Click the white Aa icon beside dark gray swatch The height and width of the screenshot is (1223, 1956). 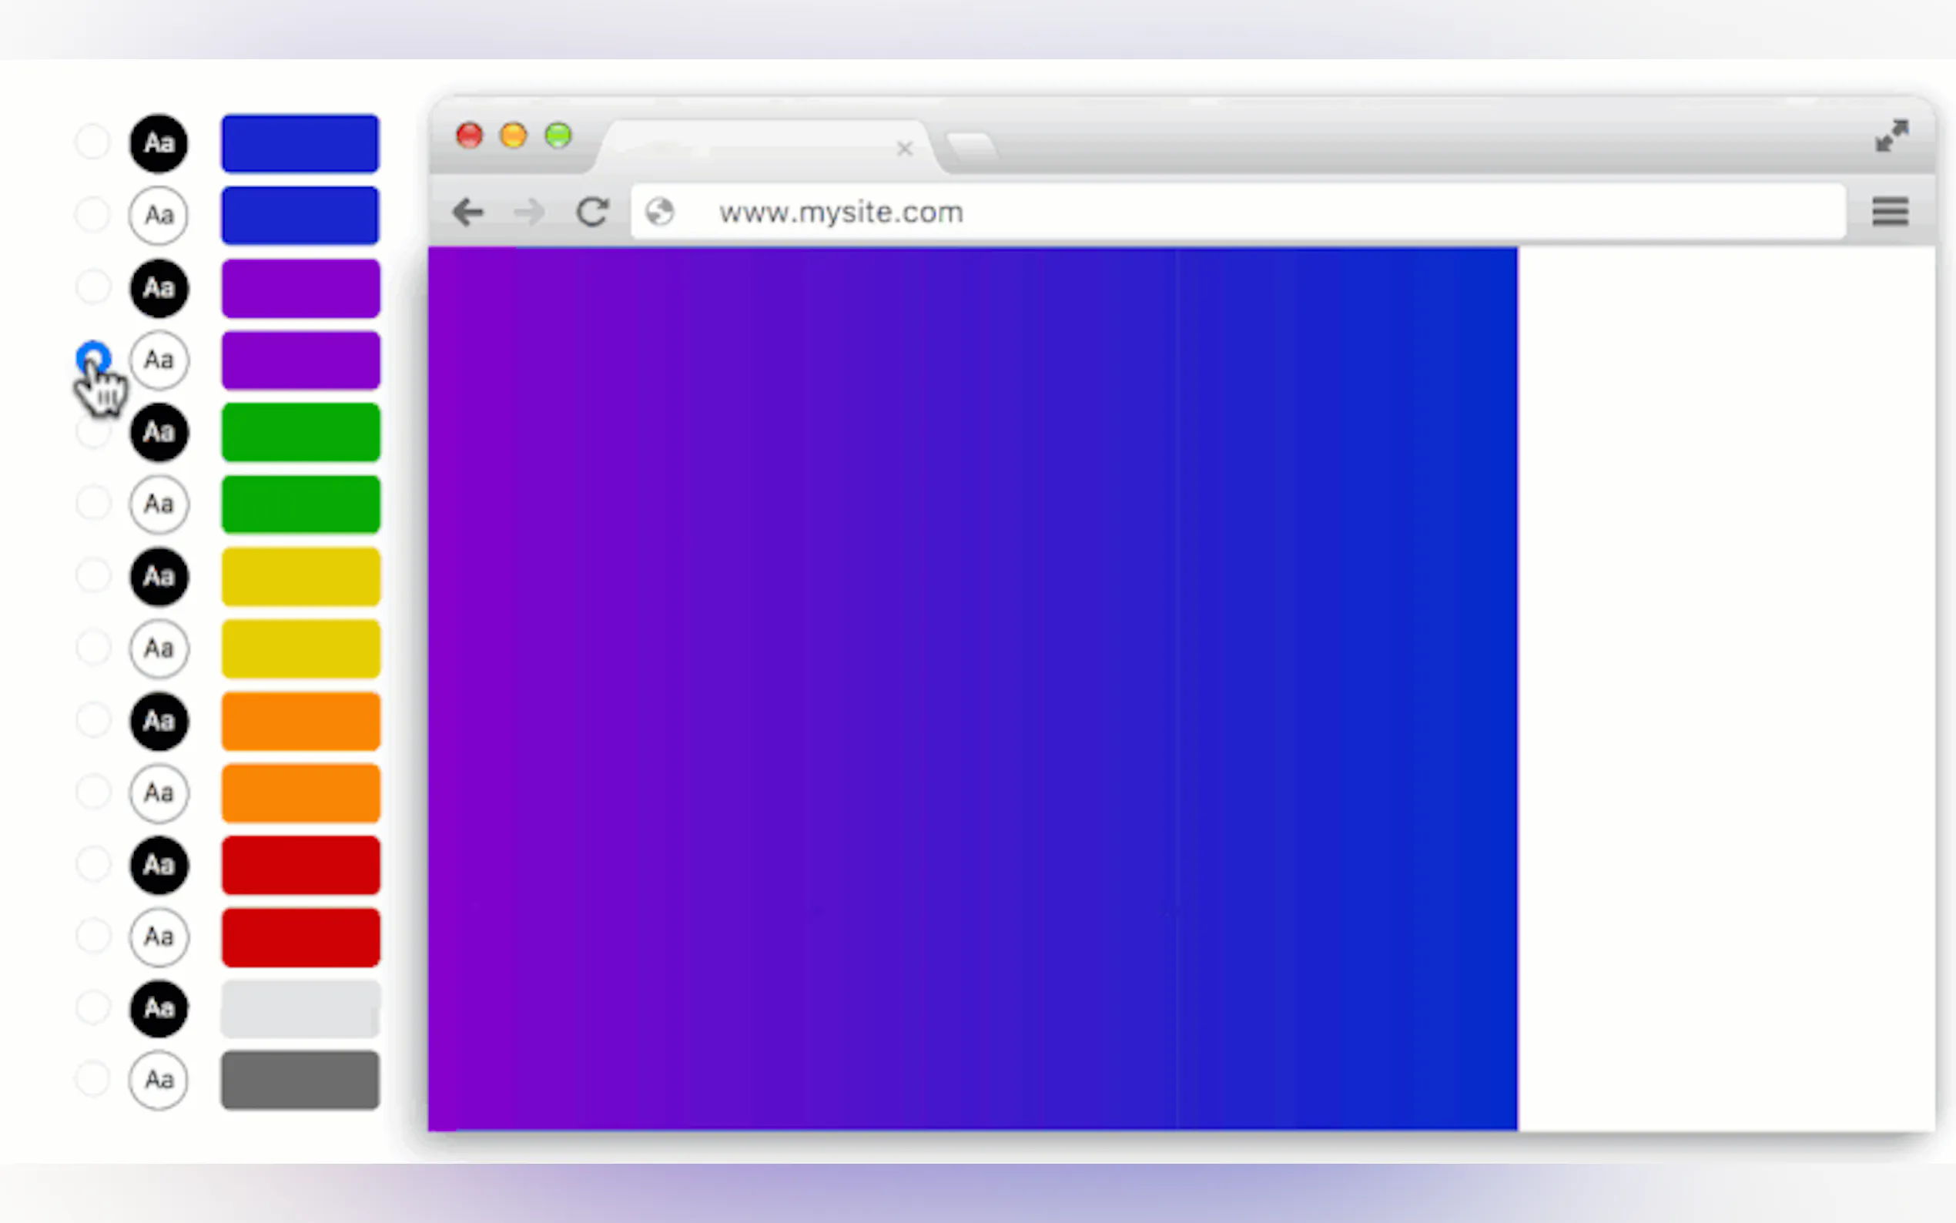coord(159,1080)
